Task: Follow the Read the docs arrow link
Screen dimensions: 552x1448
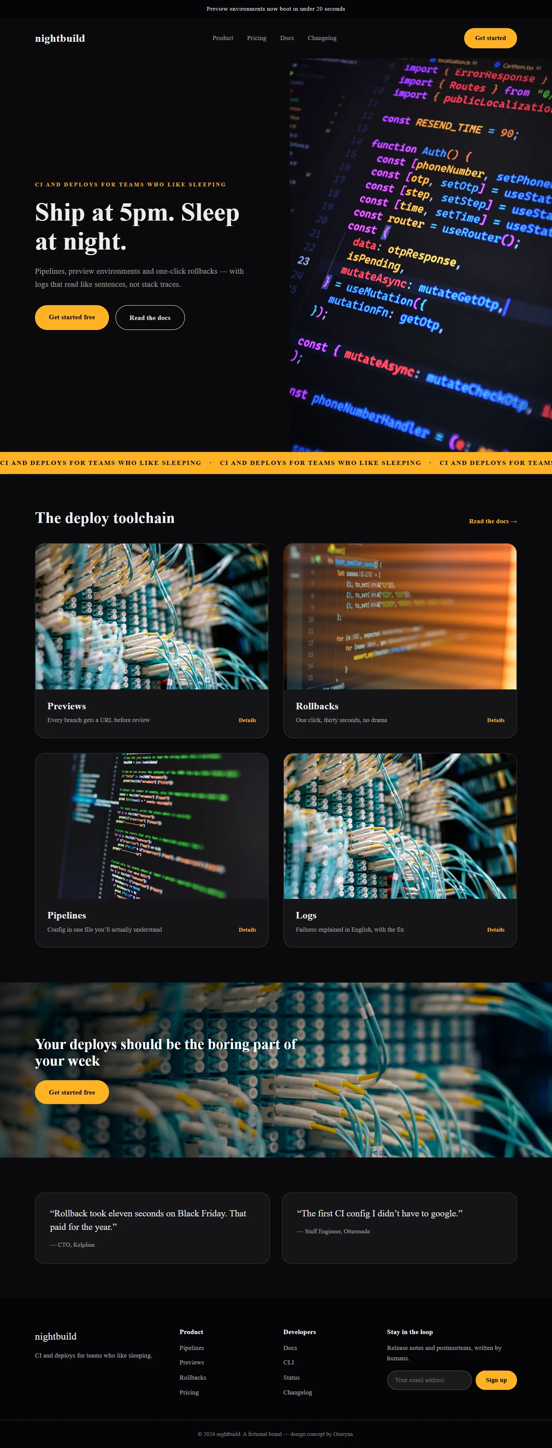Action: 492,521
